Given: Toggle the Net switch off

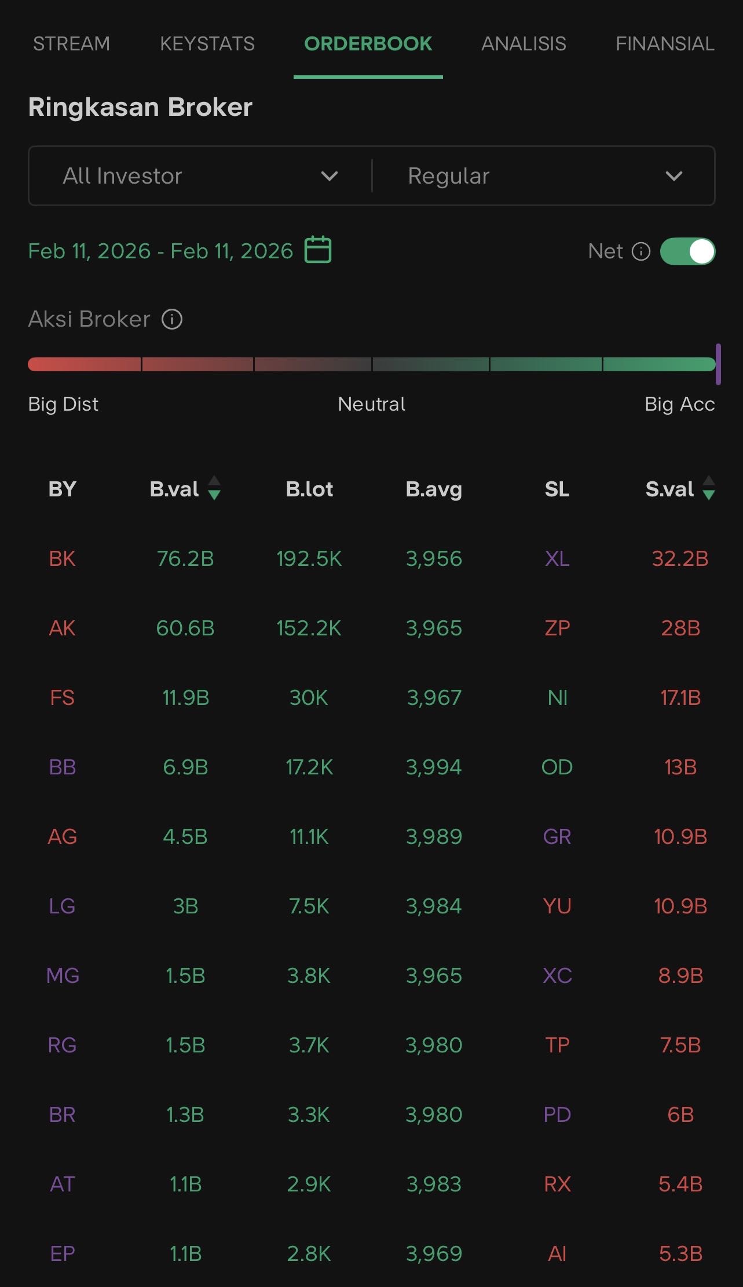Looking at the screenshot, I should coord(687,251).
